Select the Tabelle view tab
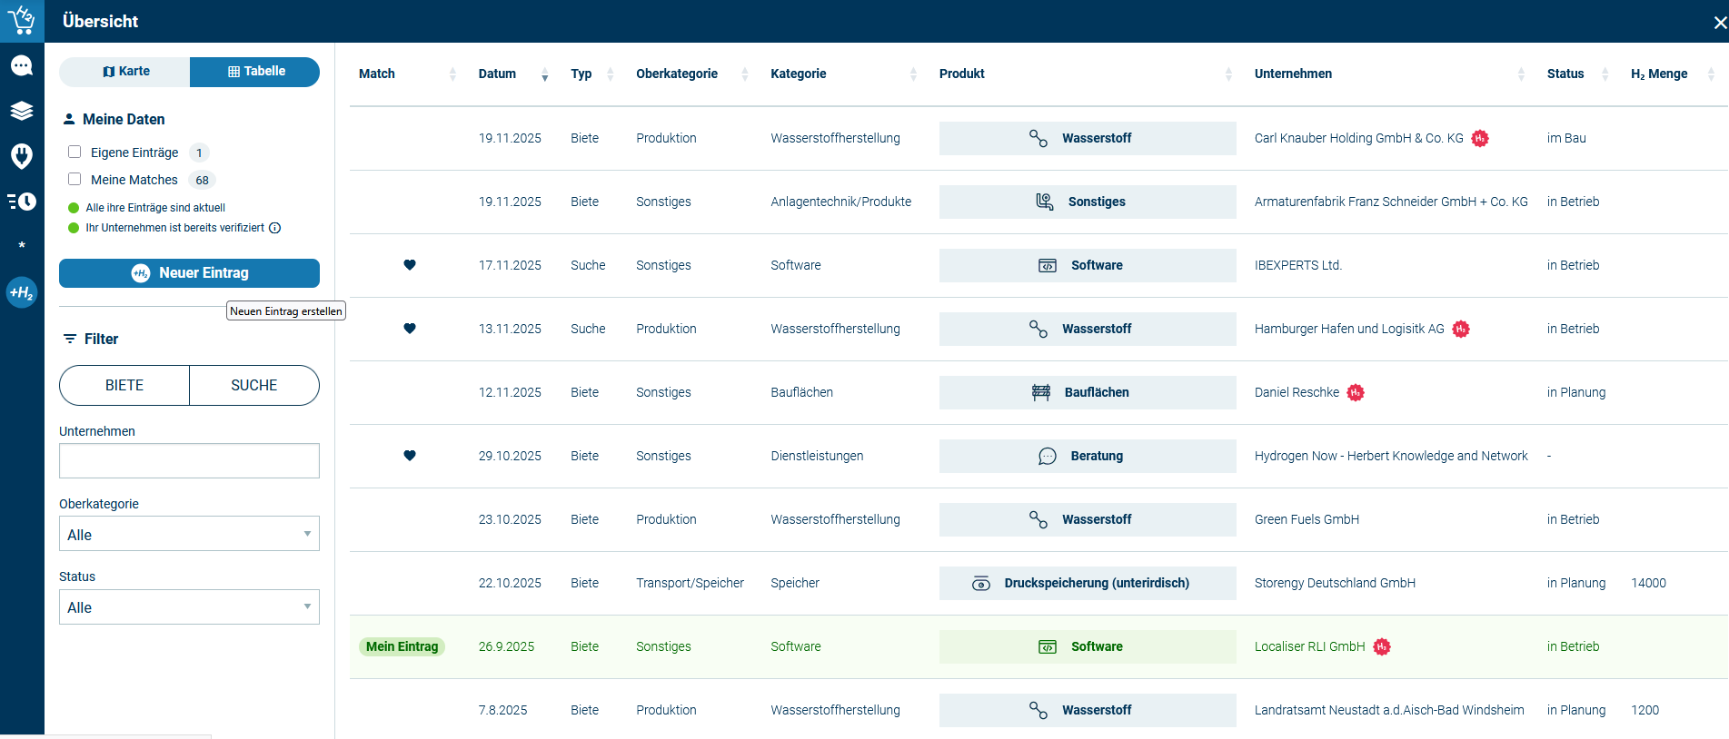Viewport: 1729px width, 739px height. (x=255, y=72)
